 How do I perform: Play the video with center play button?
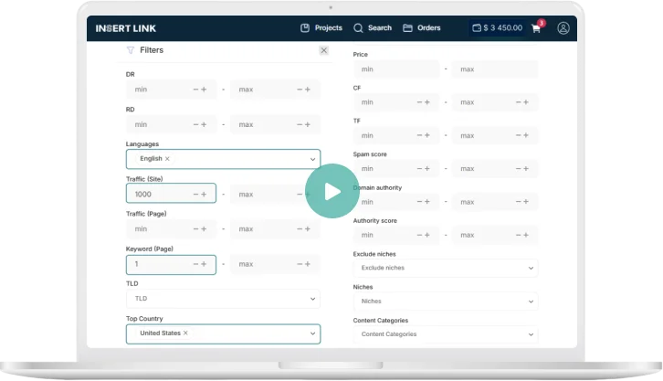[x=331, y=191]
